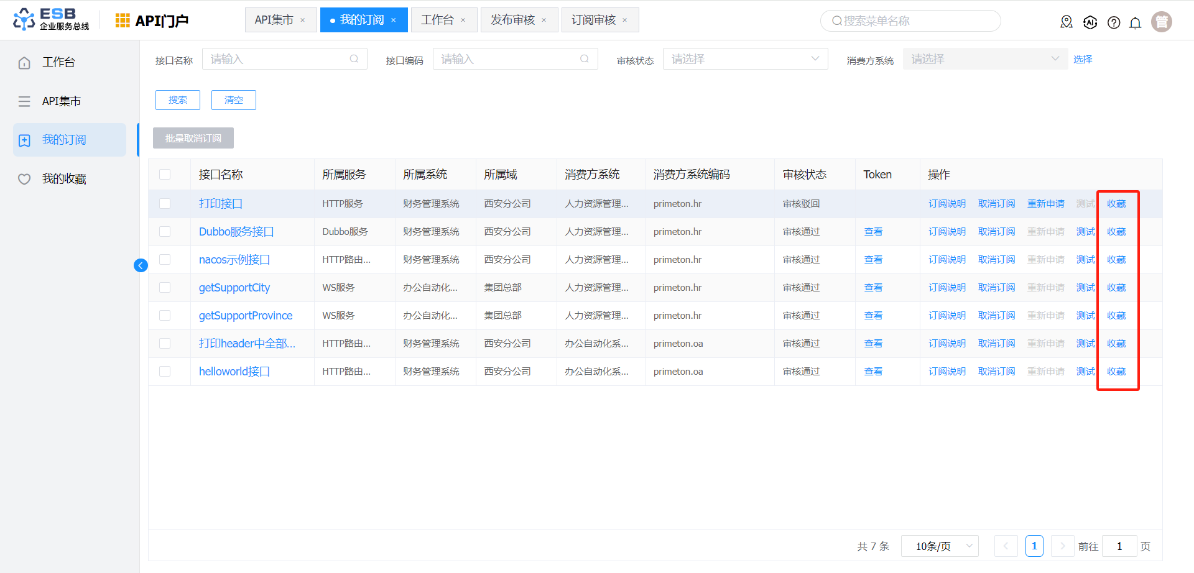Open the help question mark icon

(x=1114, y=23)
